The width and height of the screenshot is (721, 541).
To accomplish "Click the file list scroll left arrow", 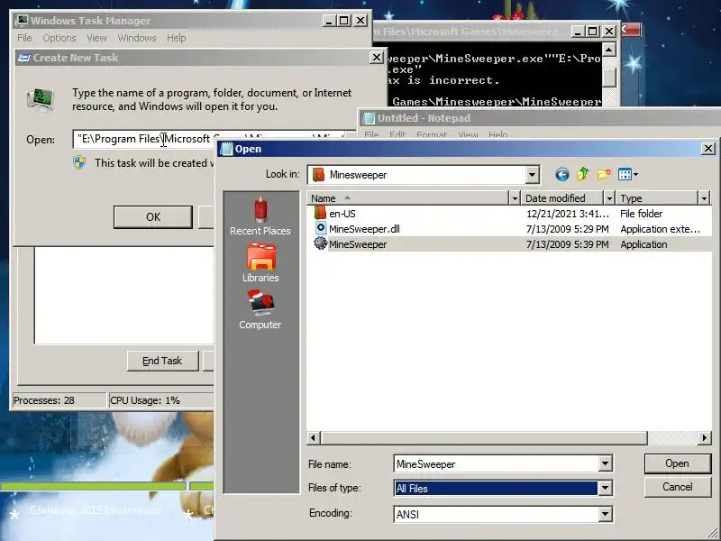I will pyautogui.click(x=314, y=437).
